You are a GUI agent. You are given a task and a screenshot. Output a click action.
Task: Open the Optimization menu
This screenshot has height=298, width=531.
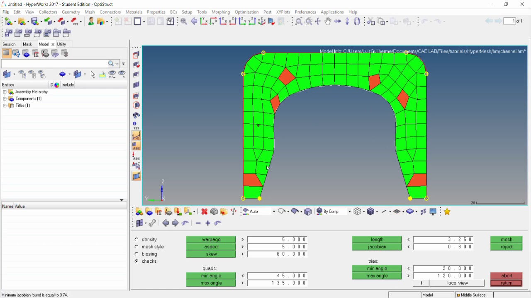coord(247,12)
